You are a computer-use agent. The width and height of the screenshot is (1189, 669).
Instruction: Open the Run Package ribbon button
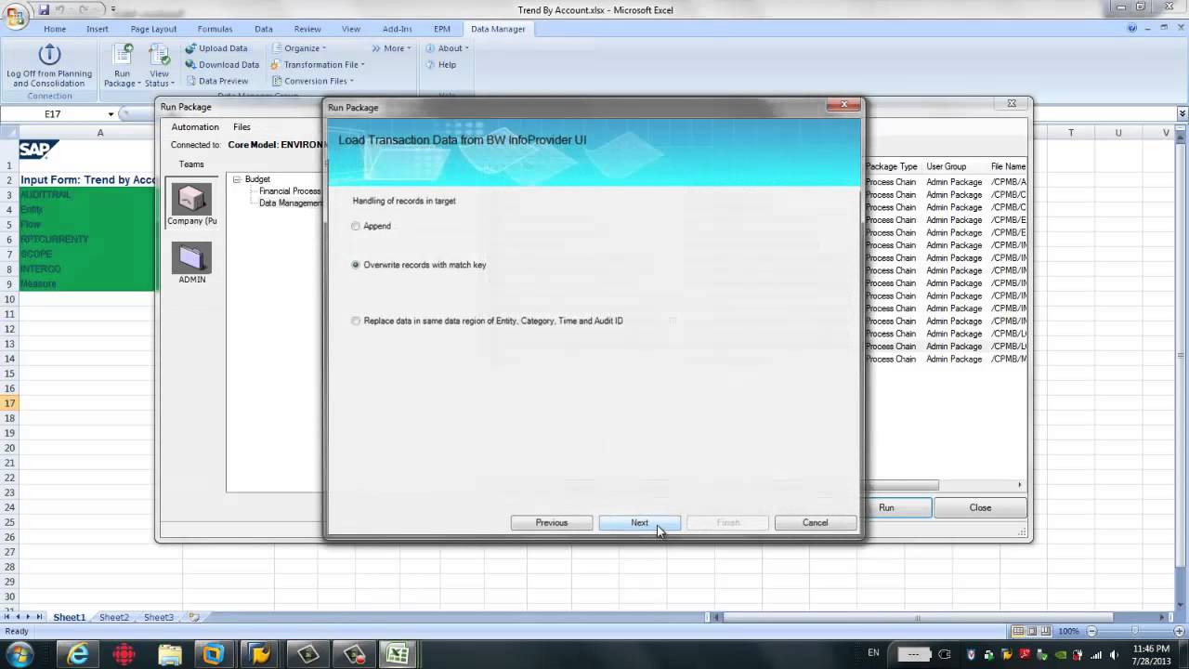point(123,66)
